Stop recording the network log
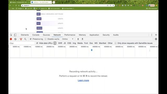 click(x=11, y=39)
